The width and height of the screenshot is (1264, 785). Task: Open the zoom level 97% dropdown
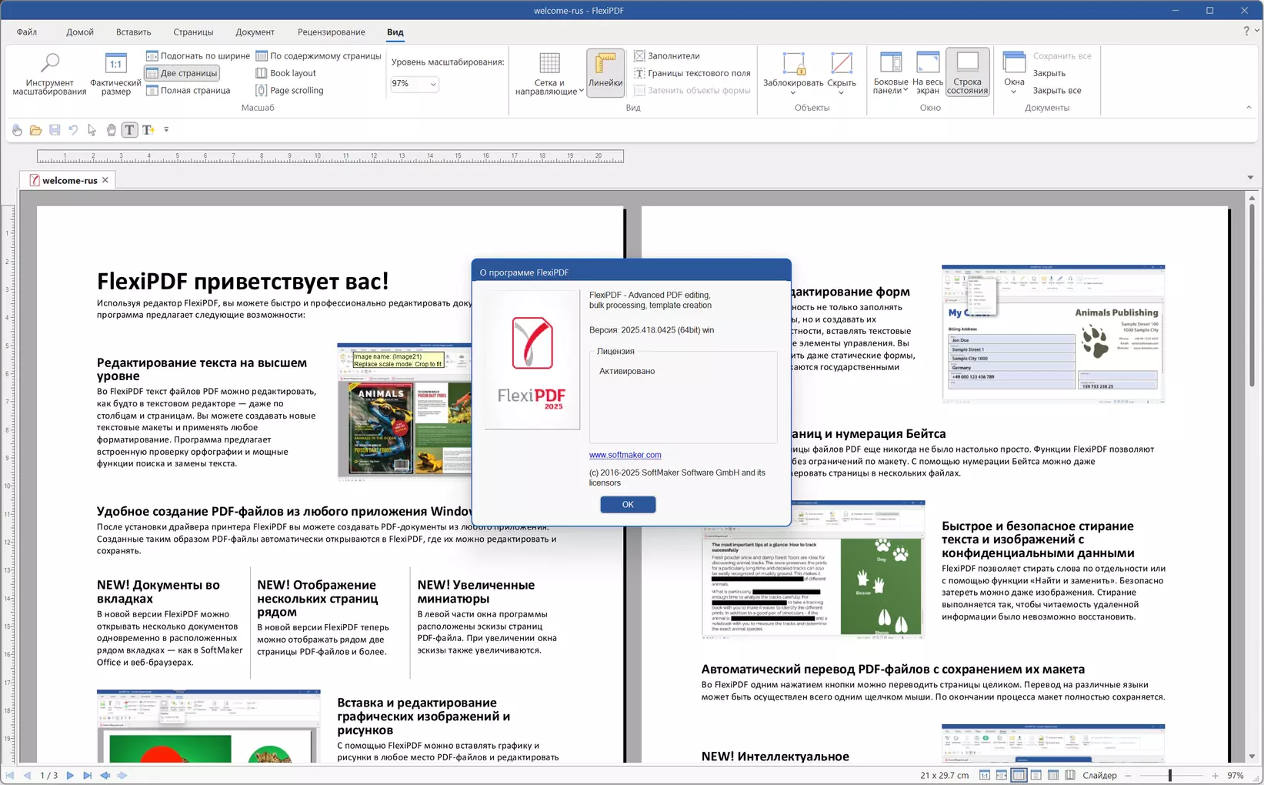(433, 84)
